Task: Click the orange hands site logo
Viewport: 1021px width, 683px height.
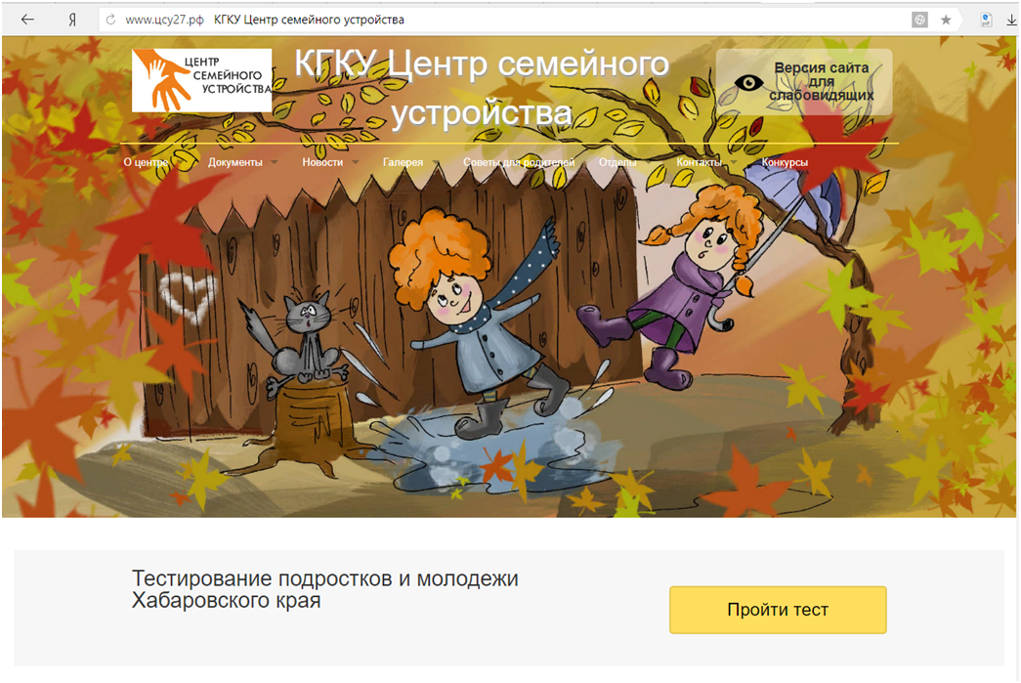Action: 202,80
